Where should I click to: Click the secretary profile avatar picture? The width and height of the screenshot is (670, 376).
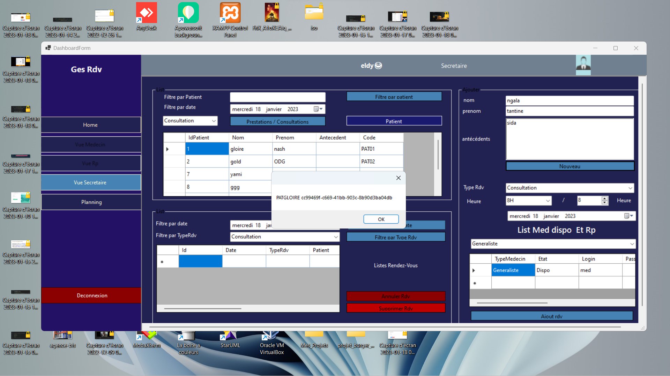(583, 65)
